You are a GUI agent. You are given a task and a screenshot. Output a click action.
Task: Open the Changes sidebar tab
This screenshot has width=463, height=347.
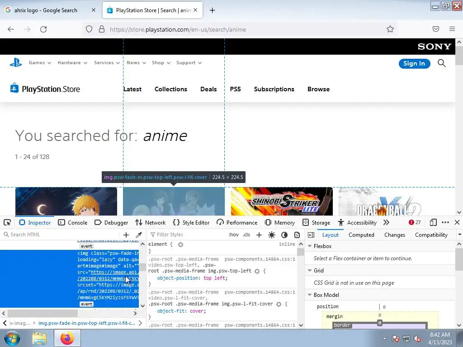tap(394, 235)
